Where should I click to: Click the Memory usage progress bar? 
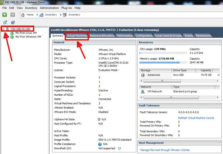coord(163,62)
